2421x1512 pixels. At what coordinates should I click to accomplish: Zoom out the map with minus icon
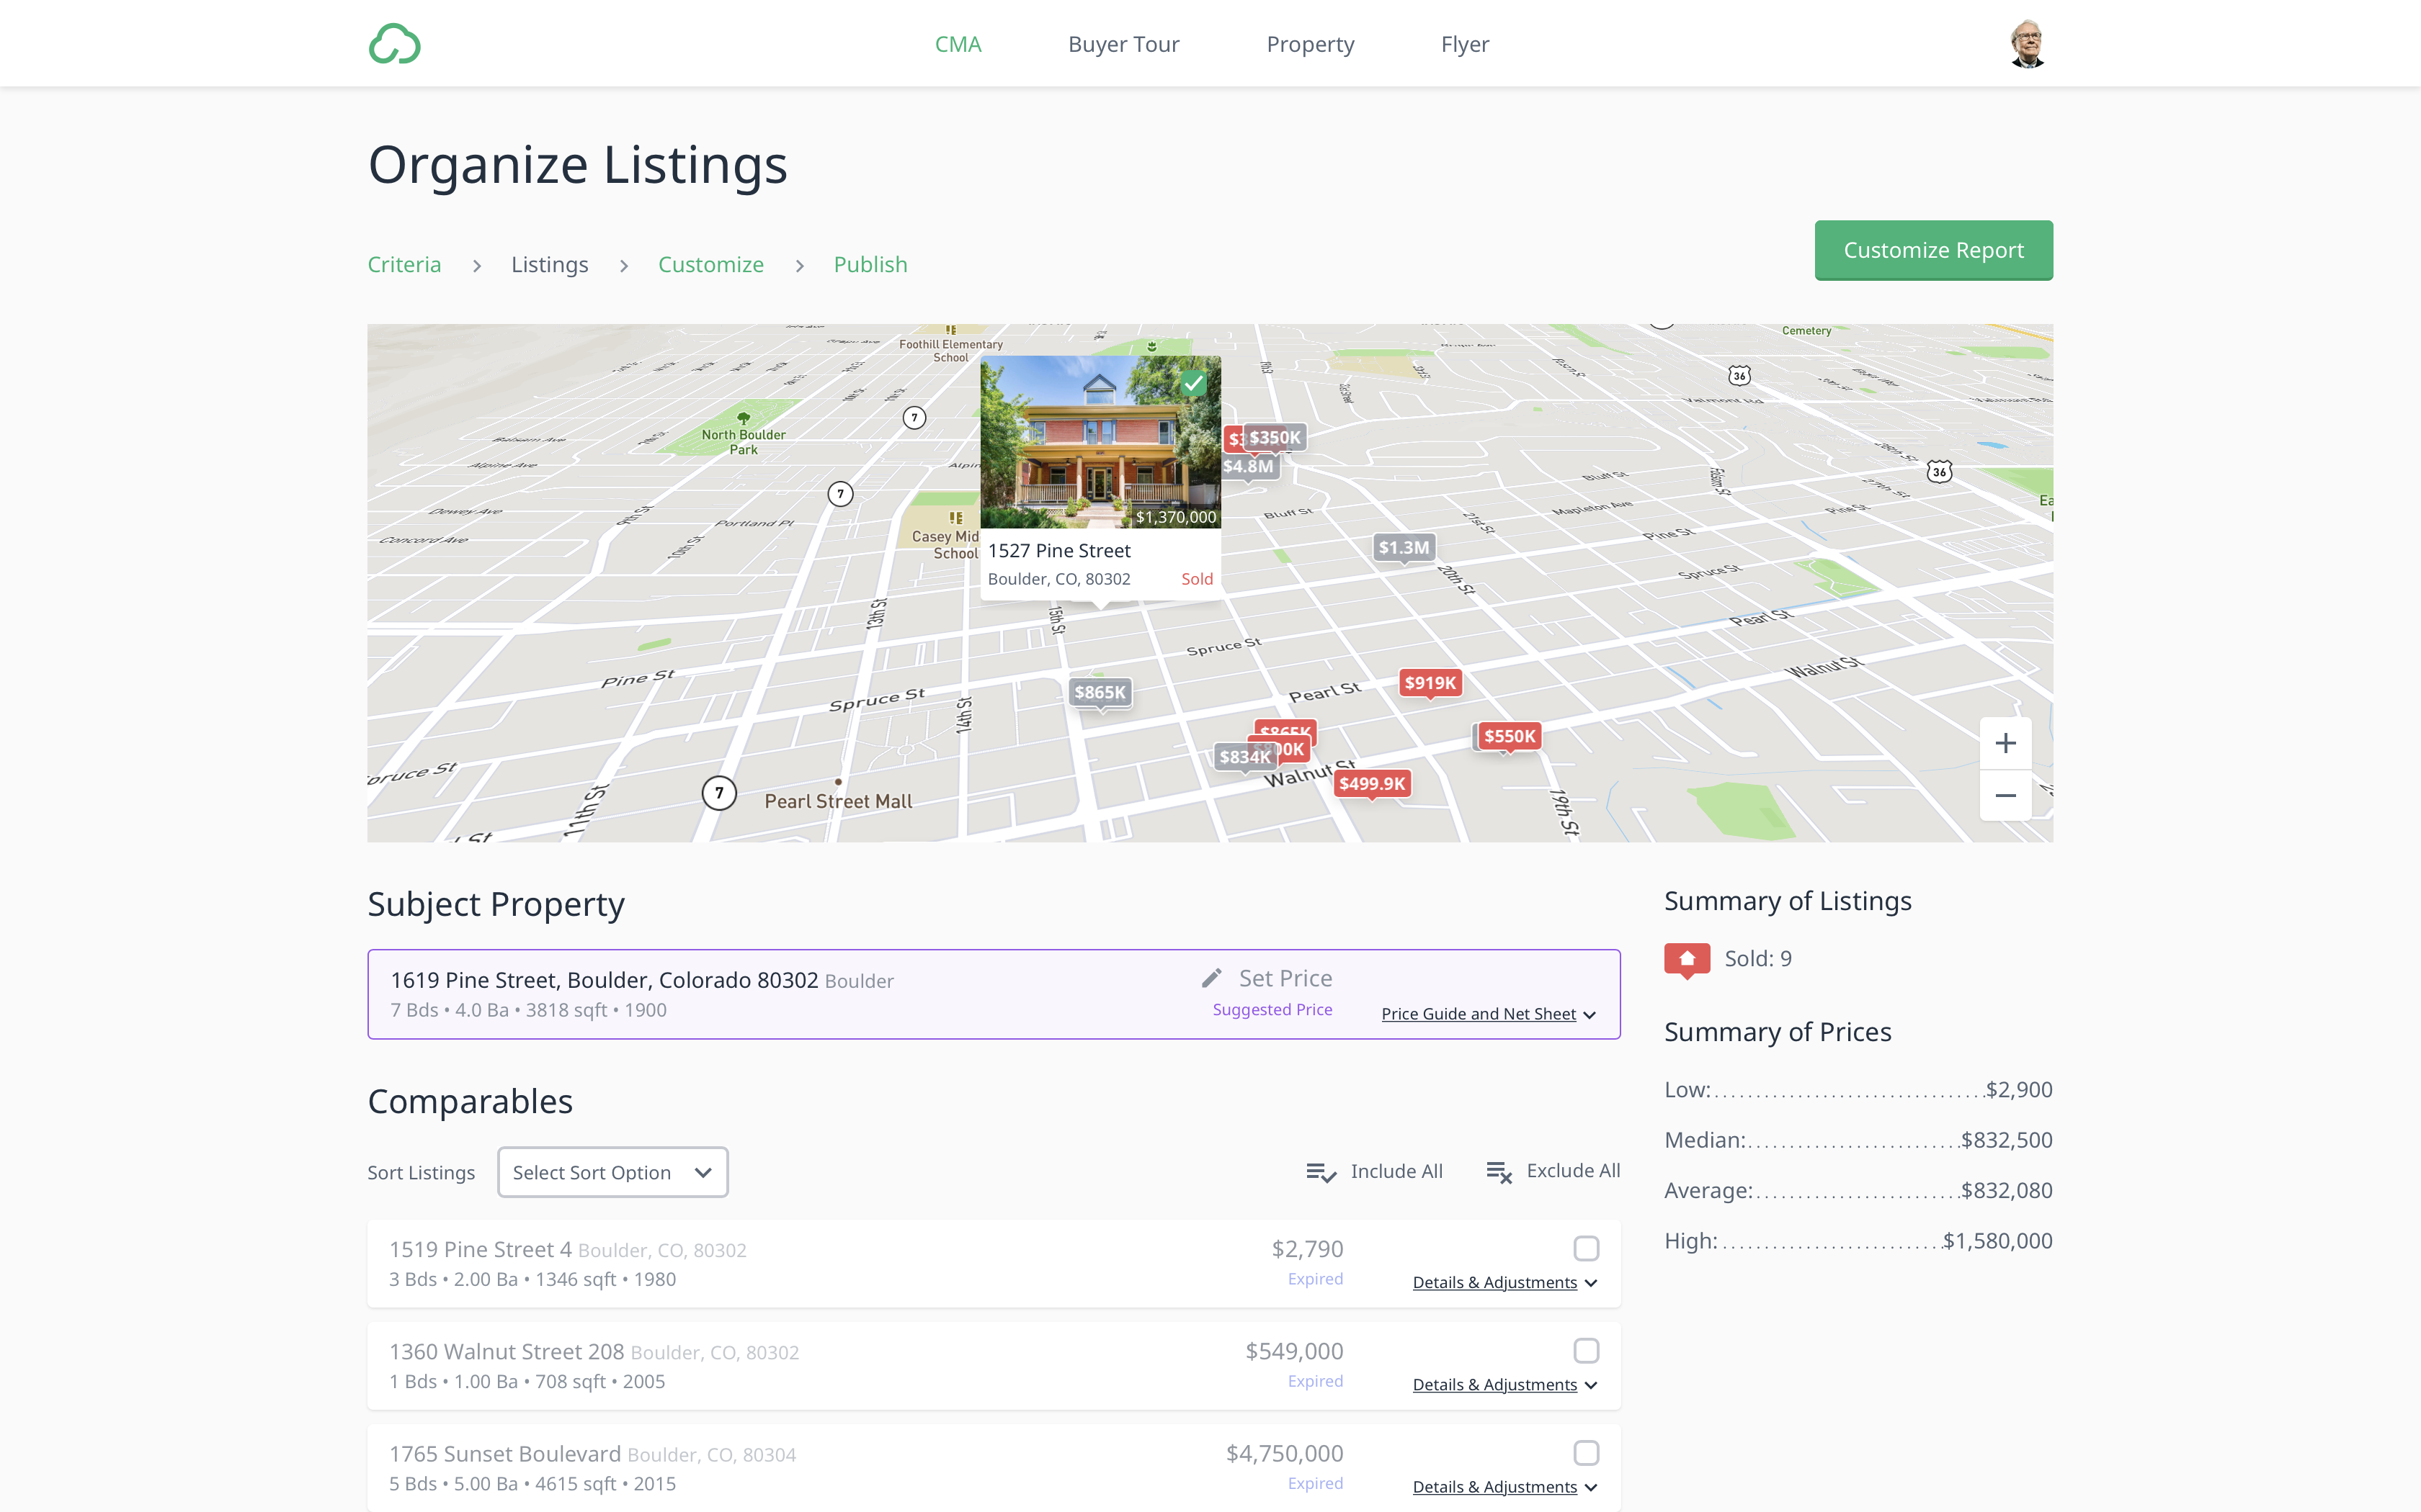tap(2005, 796)
